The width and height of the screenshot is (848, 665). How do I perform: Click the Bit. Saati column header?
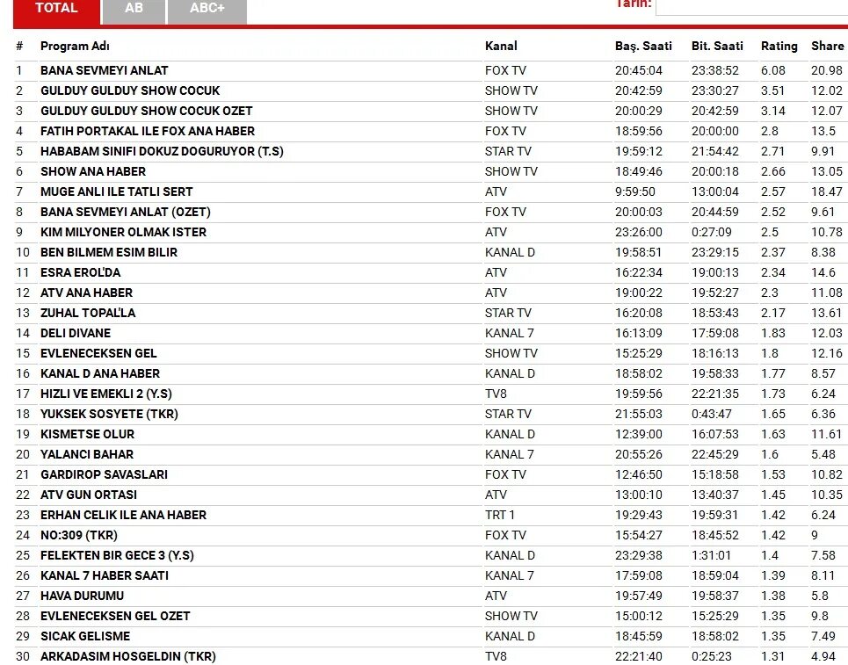[x=717, y=46]
